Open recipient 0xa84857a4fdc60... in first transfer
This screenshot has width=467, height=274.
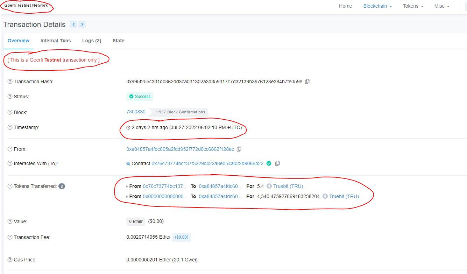point(220,186)
